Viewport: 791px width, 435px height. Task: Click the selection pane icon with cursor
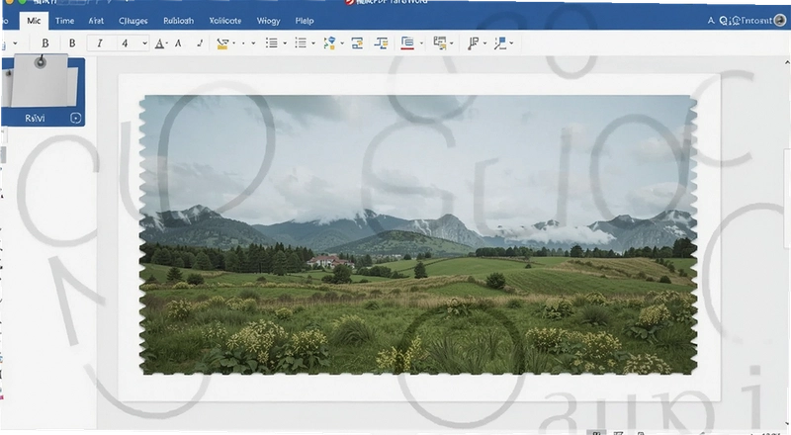tap(440, 43)
